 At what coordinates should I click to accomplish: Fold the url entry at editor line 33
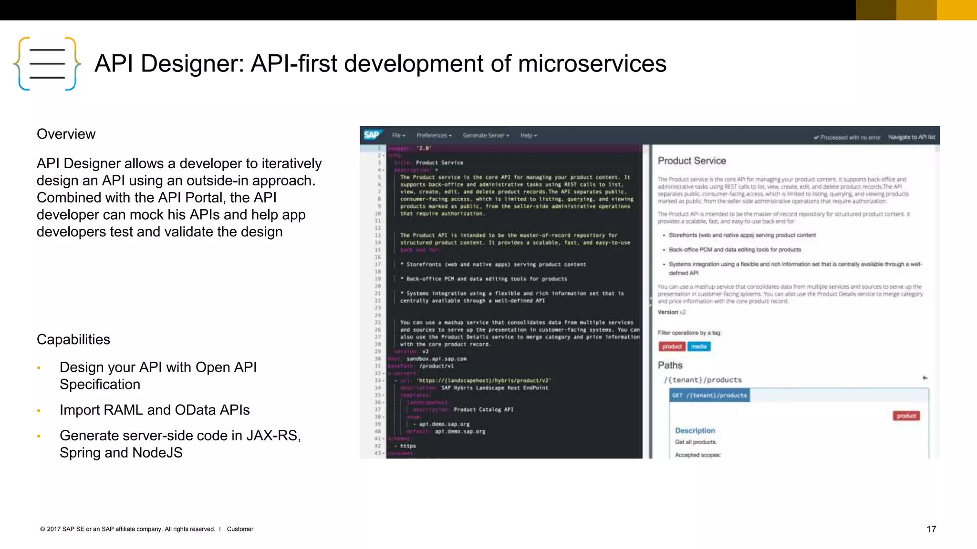coord(383,380)
